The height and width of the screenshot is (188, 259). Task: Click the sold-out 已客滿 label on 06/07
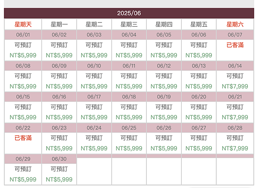[235, 45]
